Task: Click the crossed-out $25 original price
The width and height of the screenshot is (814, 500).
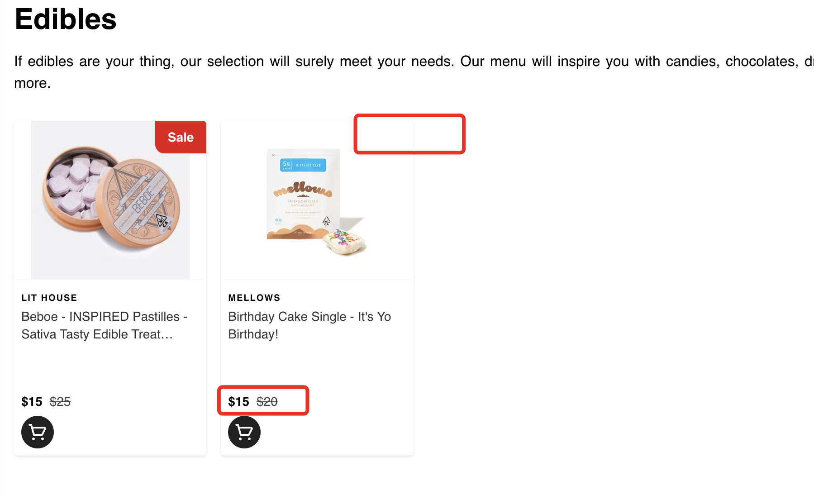Action: (60, 402)
